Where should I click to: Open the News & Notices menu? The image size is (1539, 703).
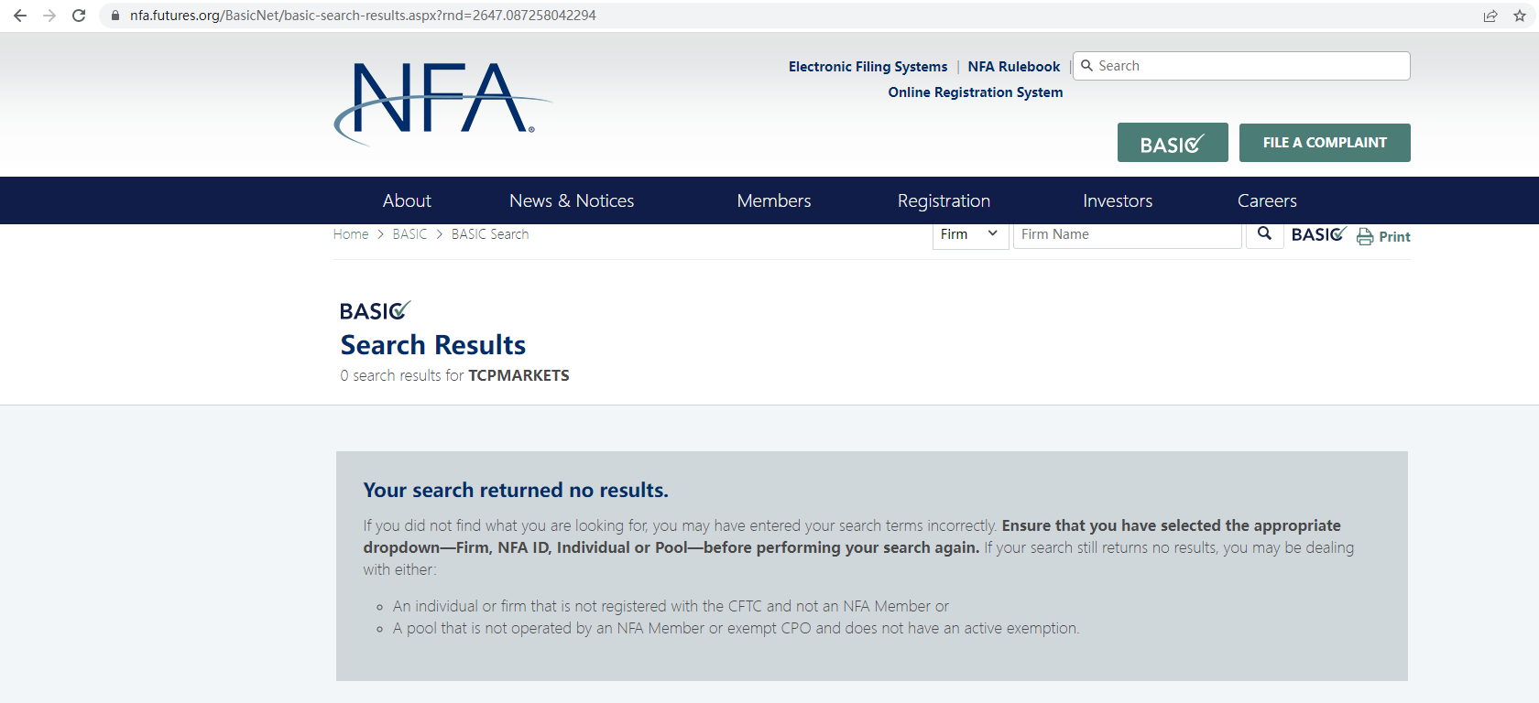tap(572, 200)
